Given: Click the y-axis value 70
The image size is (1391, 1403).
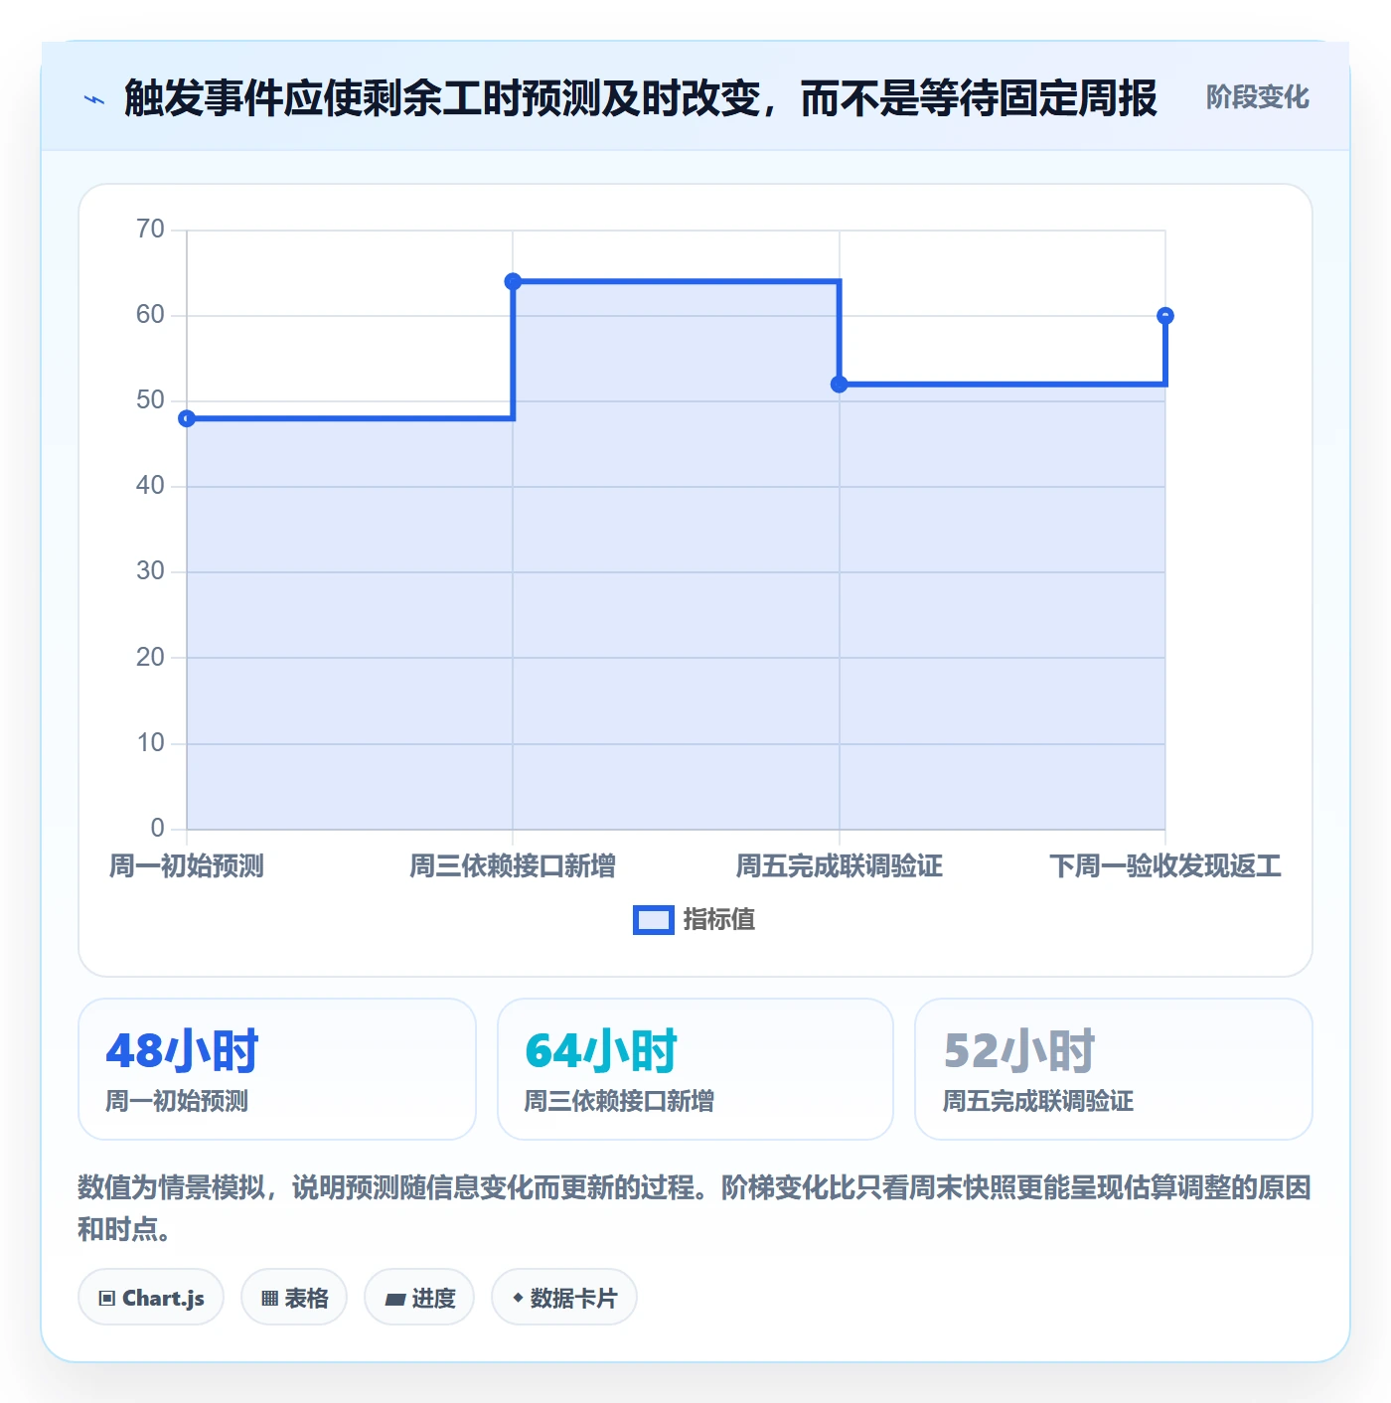Looking at the screenshot, I should (150, 230).
